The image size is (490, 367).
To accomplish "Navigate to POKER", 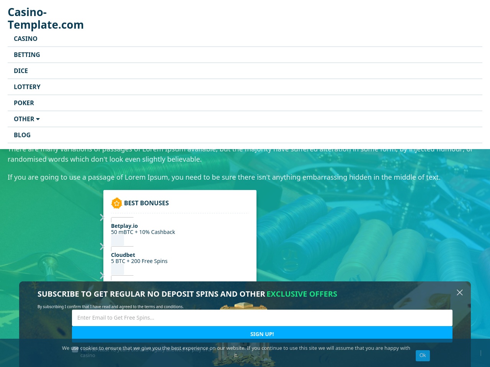I will point(24,103).
